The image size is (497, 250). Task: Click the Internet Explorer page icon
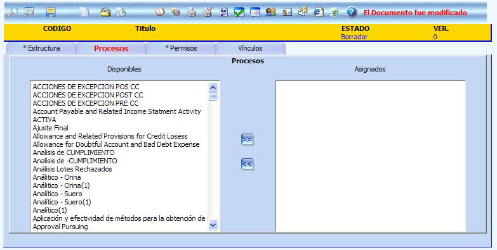(319, 12)
